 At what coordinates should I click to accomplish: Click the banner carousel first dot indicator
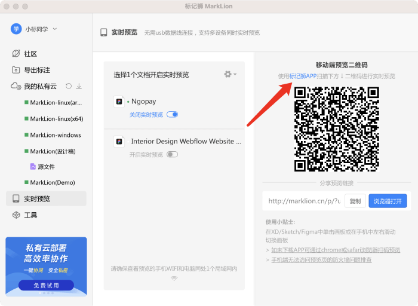point(40,293)
